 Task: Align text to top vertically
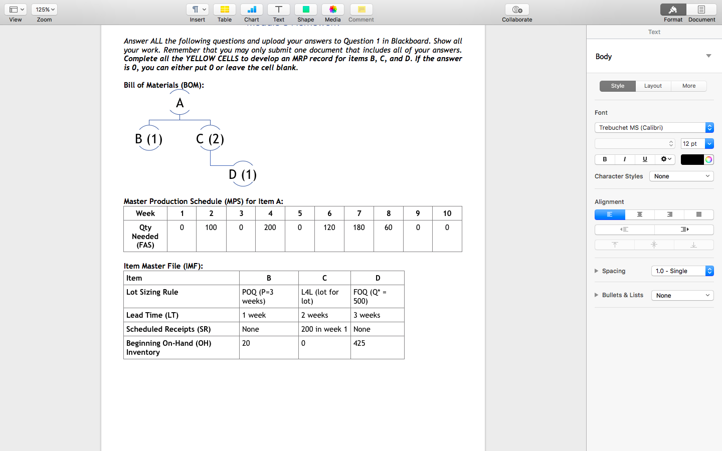coord(615,245)
